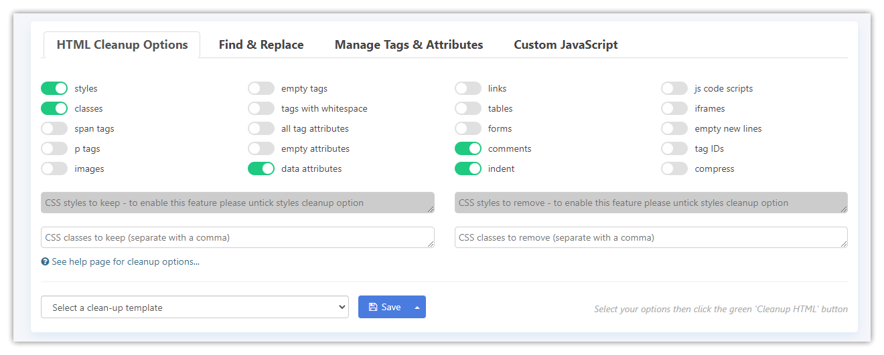884x355 pixels.
Task: Enable the empty tags toggle
Action: (x=261, y=88)
